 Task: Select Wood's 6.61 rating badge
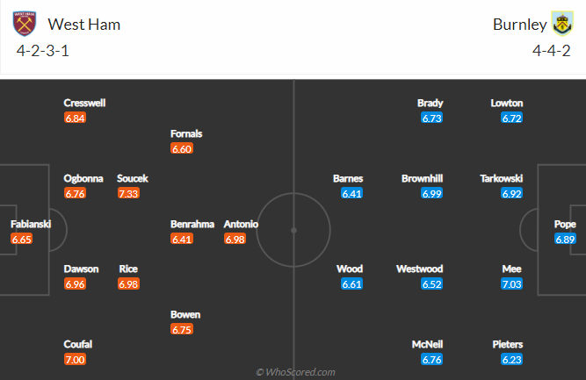tap(351, 283)
